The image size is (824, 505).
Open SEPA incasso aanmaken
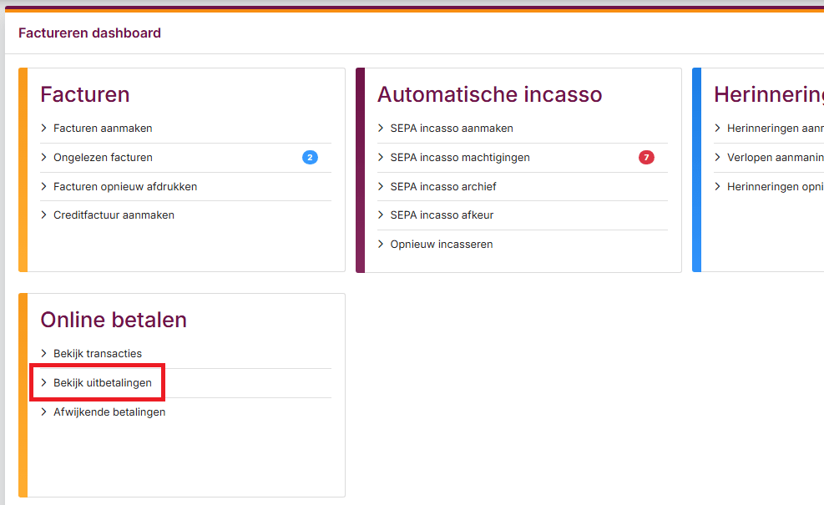[452, 128]
